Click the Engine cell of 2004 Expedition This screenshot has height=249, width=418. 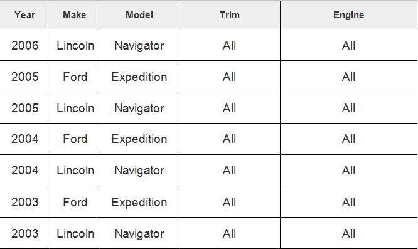click(348, 139)
